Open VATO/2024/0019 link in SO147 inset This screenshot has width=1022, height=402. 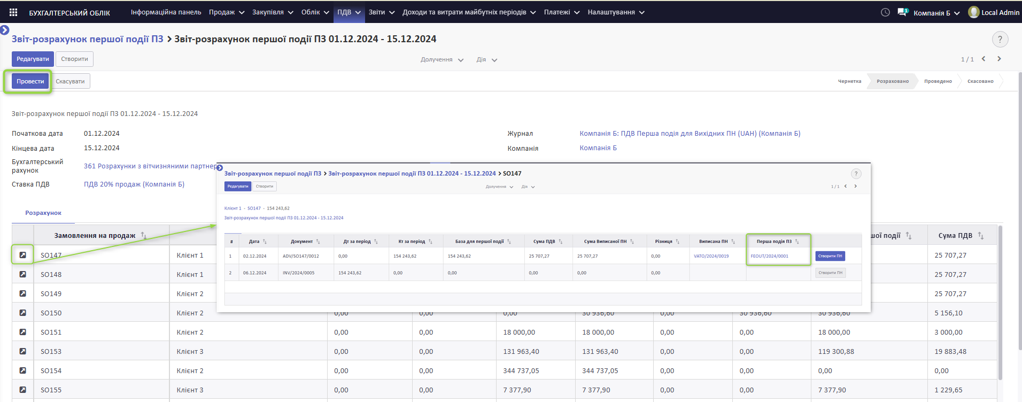coord(711,256)
